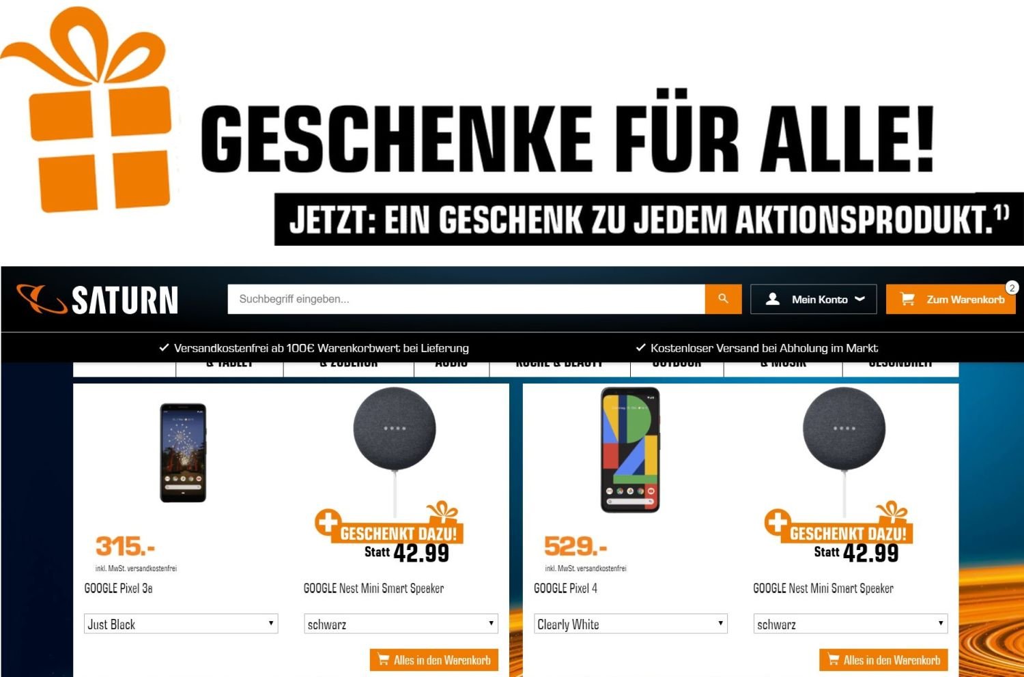Click the Geschenkt Dazu badge under second speaker

[x=839, y=524]
